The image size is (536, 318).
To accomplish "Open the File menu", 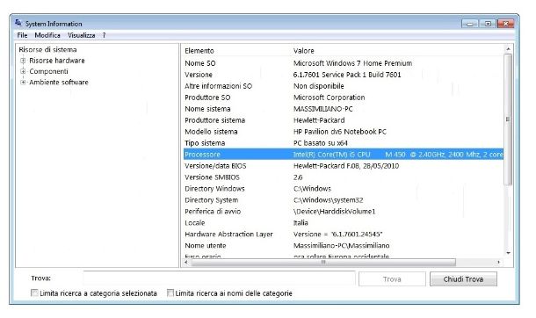I will coord(22,35).
